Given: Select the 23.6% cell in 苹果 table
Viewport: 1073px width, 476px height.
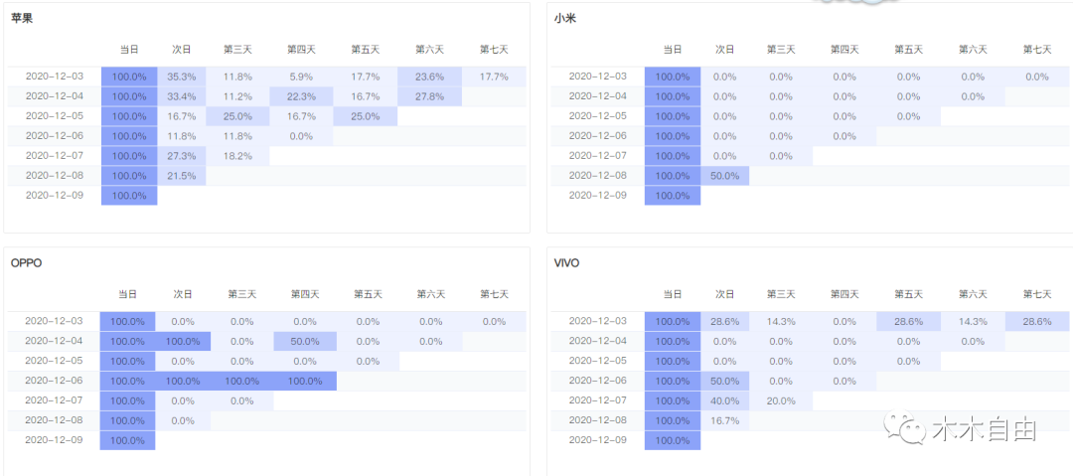Looking at the screenshot, I should click(429, 77).
